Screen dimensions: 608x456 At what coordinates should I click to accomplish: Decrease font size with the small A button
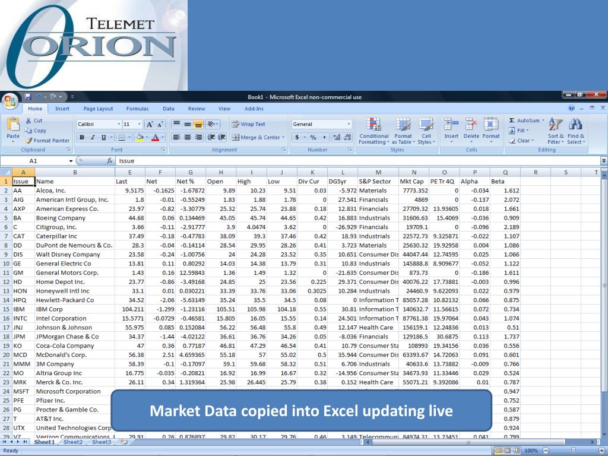click(160, 125)
